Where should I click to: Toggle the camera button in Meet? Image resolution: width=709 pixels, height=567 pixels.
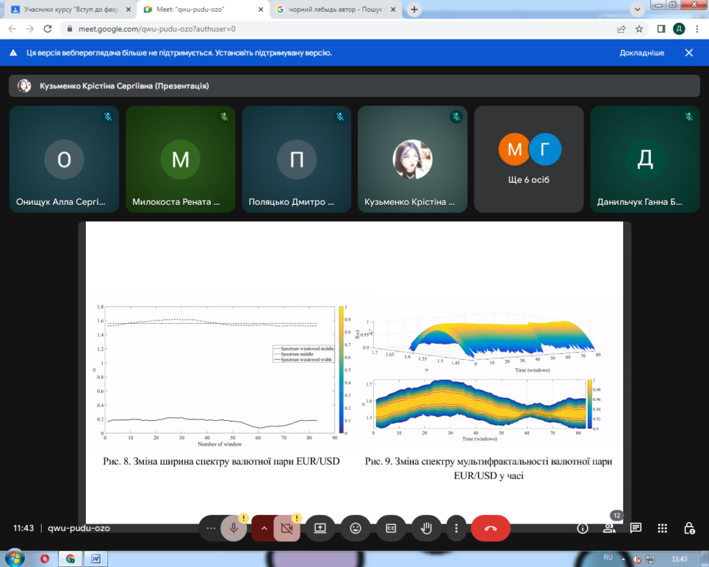pos(287,528)
